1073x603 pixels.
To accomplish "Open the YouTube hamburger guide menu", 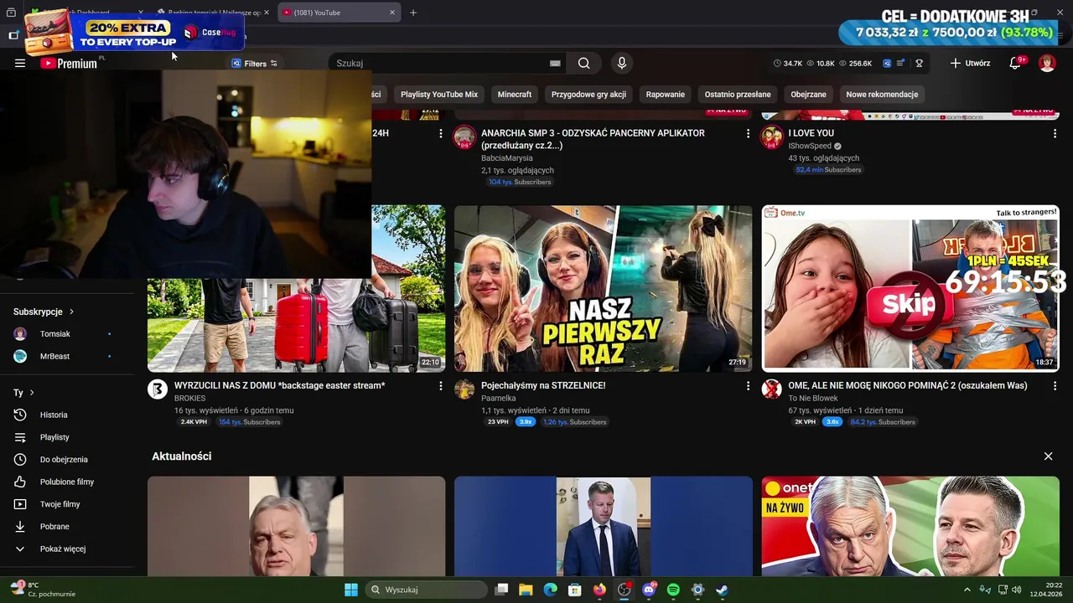I will (x=20, y=63).
